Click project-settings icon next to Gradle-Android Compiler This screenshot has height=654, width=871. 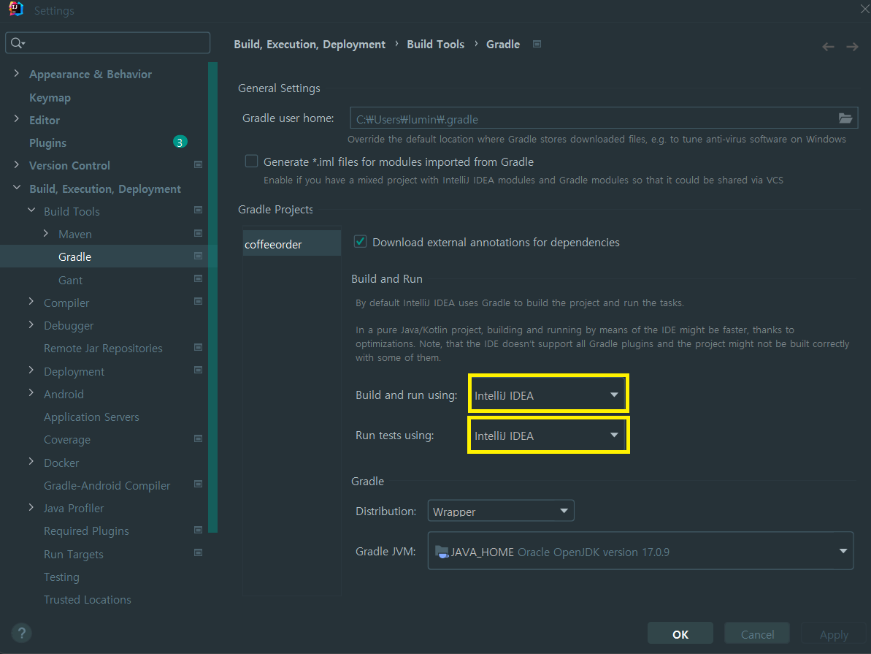(198, 484)
